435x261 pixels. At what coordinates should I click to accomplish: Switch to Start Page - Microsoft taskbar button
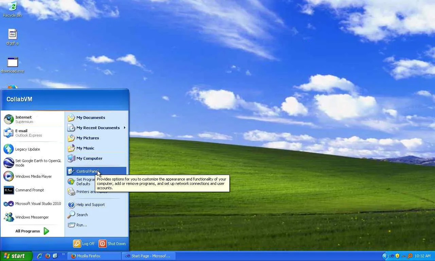point(149,256)
